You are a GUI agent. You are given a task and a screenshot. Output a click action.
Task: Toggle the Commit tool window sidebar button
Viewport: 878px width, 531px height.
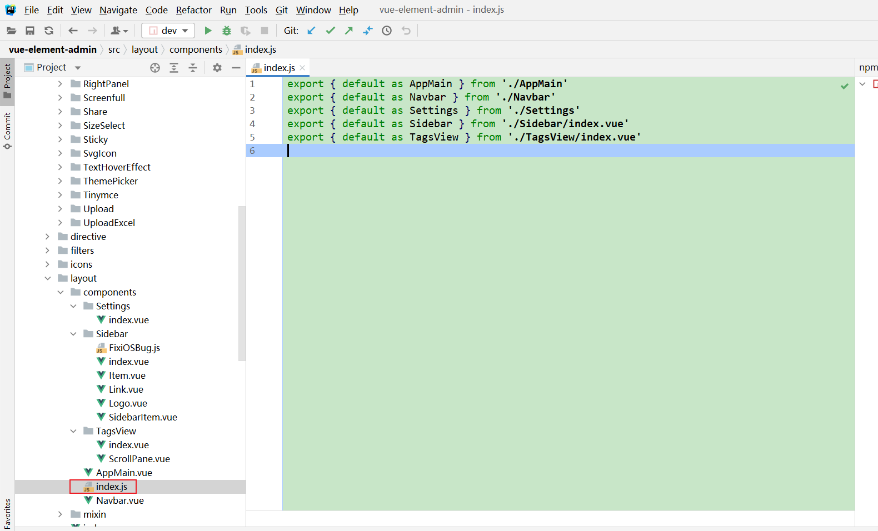(7, 131)
